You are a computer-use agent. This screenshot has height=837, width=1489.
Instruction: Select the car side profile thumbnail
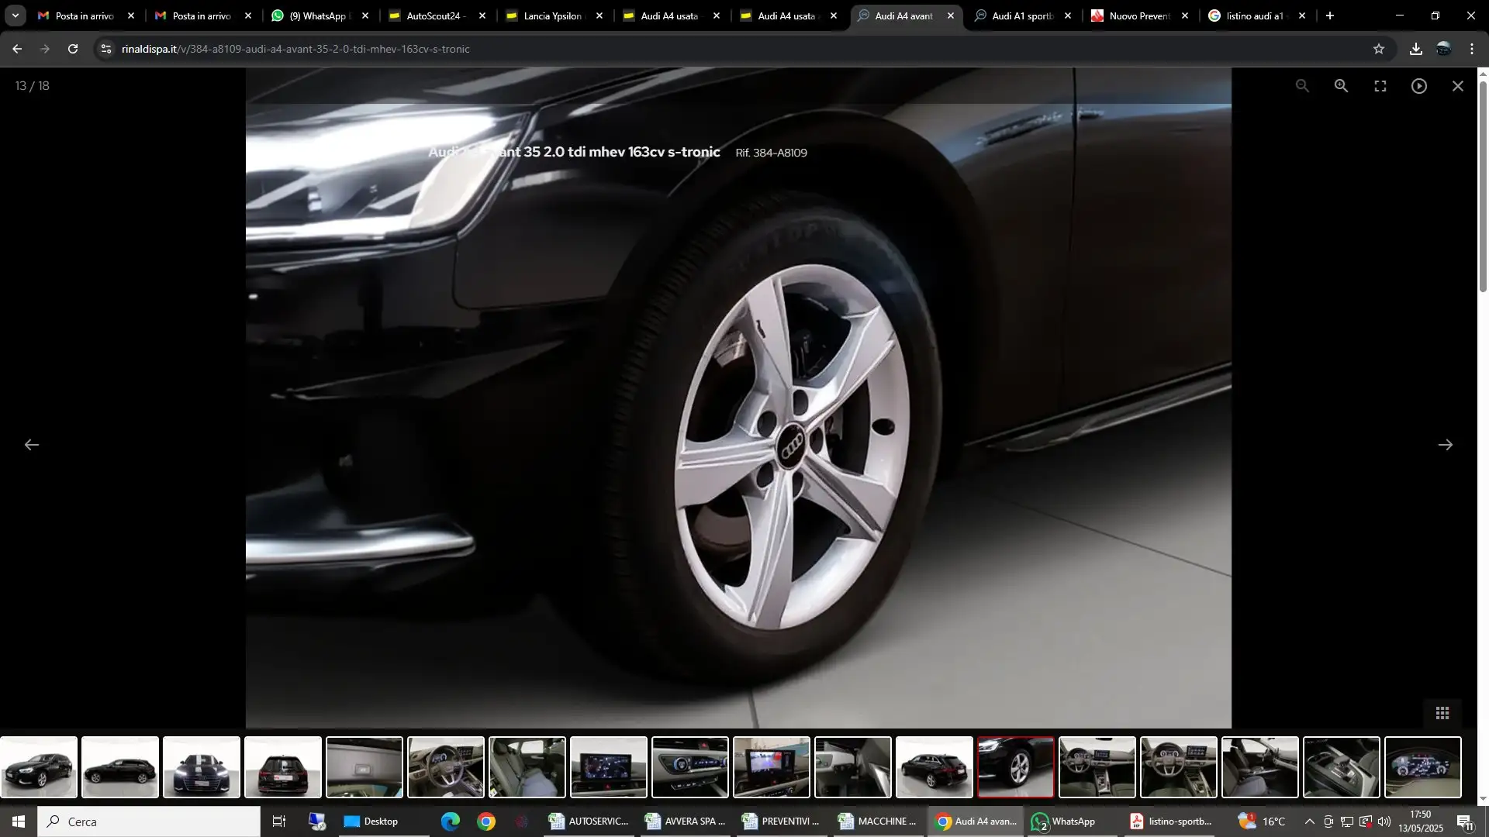coord(120,767)
